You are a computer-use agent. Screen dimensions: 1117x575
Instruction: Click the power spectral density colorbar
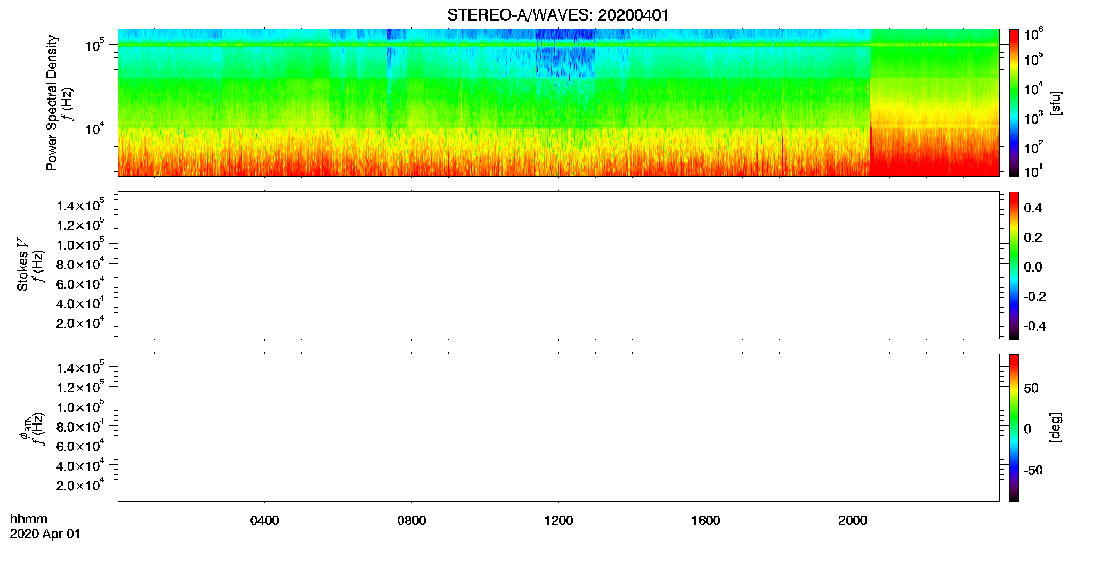click(x=1014, y=103)
